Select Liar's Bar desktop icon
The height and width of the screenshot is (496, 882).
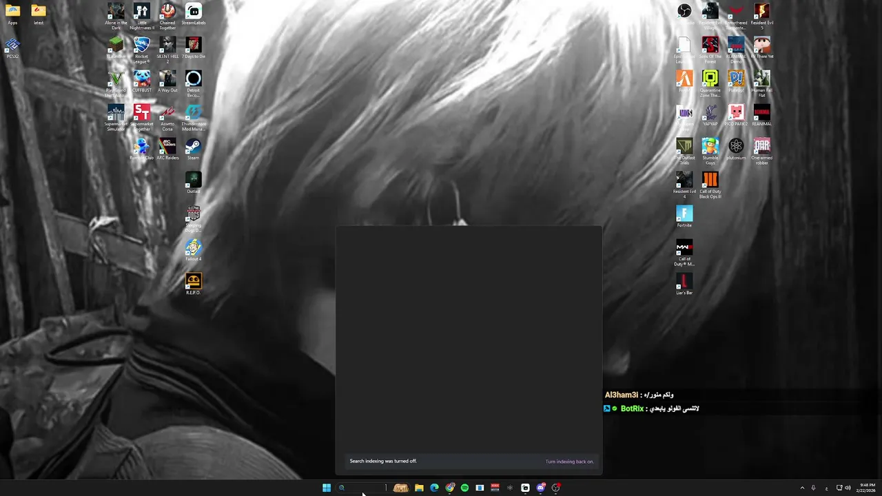(684, 285)
